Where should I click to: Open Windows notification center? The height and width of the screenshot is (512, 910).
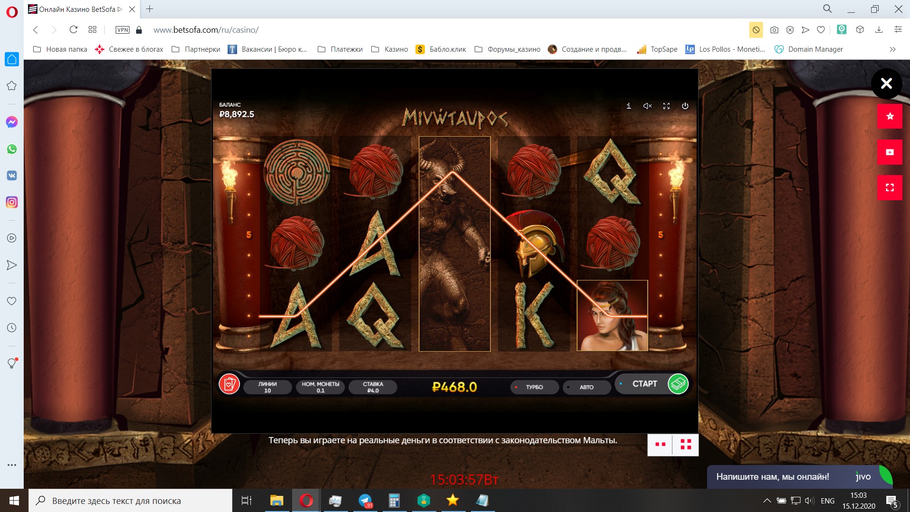892,501
